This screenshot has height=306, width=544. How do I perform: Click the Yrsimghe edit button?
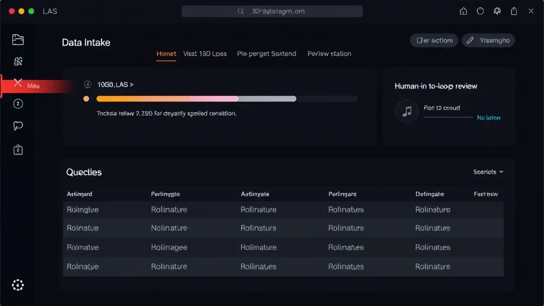pos(488,40)
